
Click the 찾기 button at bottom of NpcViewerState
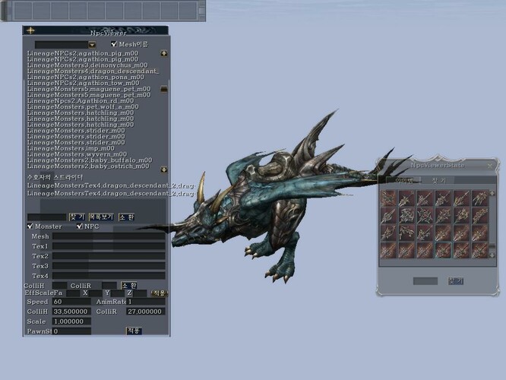pos(456,281)
